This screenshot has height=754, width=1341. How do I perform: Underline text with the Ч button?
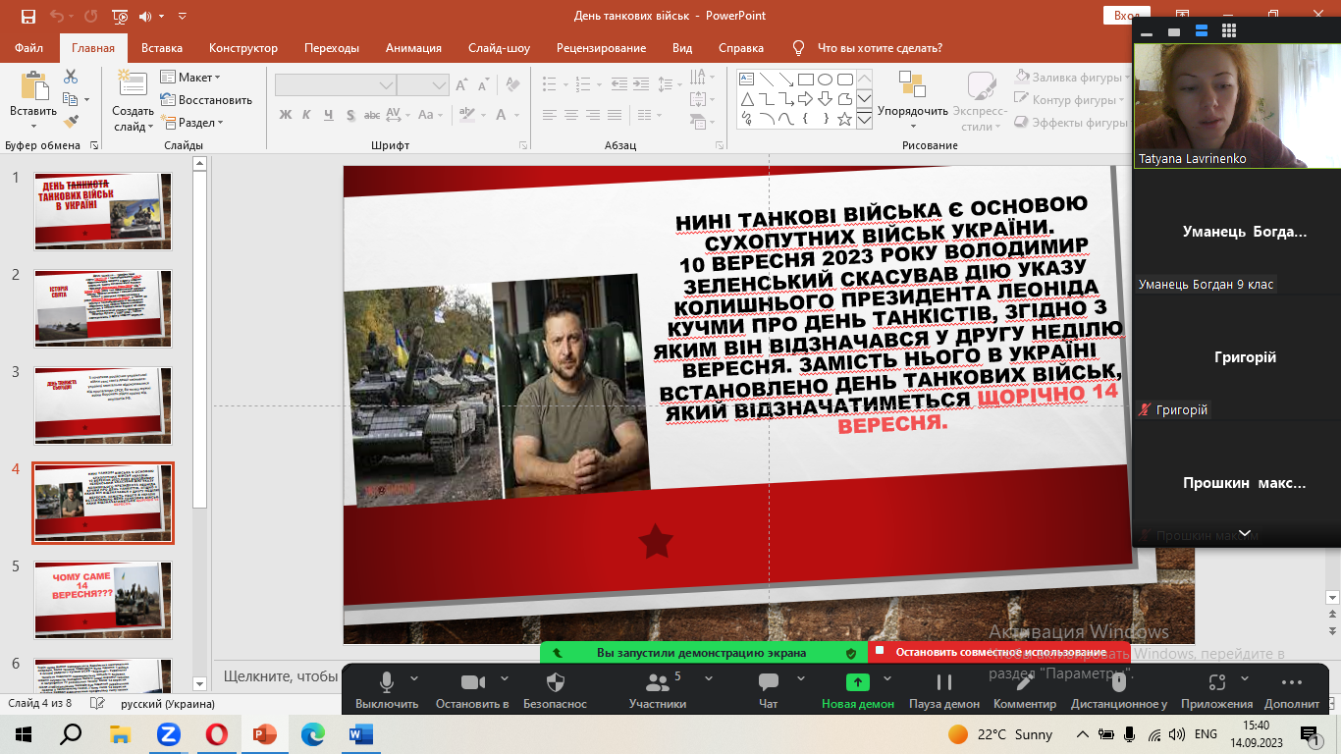(328, 115)
